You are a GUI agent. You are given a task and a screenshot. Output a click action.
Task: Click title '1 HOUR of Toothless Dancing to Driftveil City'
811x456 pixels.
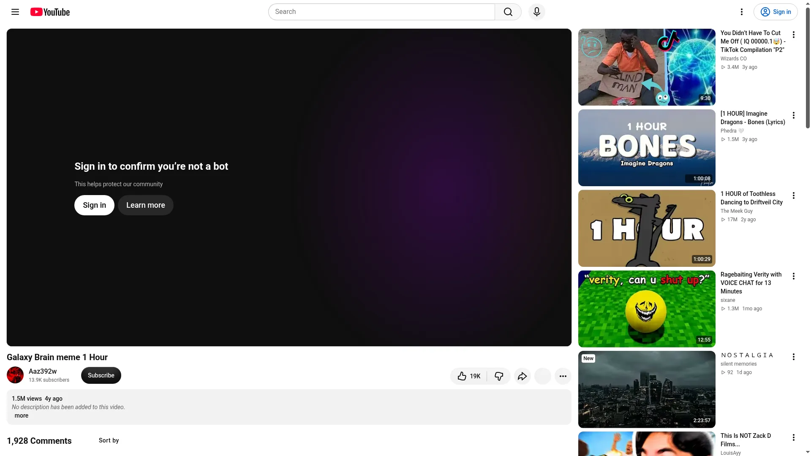tap(751, 198)
